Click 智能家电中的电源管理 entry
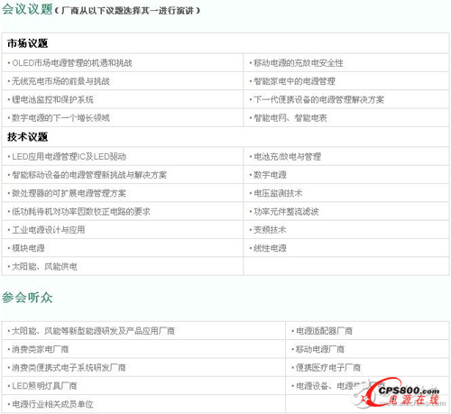The image size is (451, 414). click(294, 81)
